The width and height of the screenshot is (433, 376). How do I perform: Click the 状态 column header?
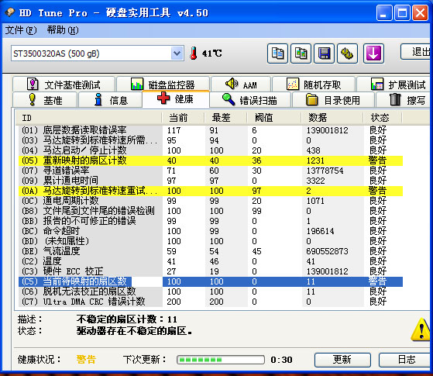(x=383, y=118)
